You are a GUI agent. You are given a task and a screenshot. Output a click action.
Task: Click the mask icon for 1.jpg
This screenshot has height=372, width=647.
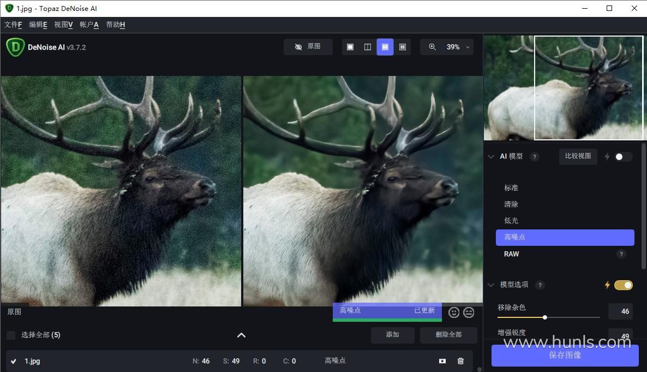tap(442, 361)
